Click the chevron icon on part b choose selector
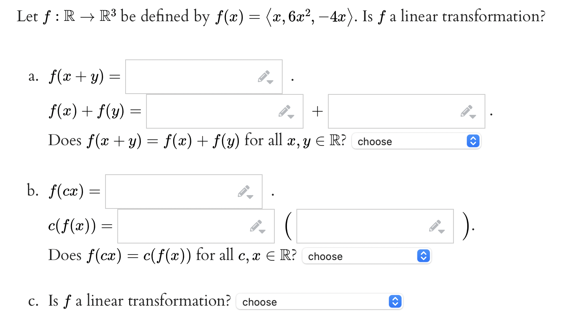 tap(423, 256)
